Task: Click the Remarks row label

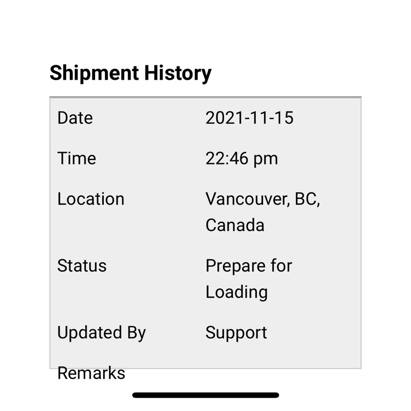Action: coord(91,373)
